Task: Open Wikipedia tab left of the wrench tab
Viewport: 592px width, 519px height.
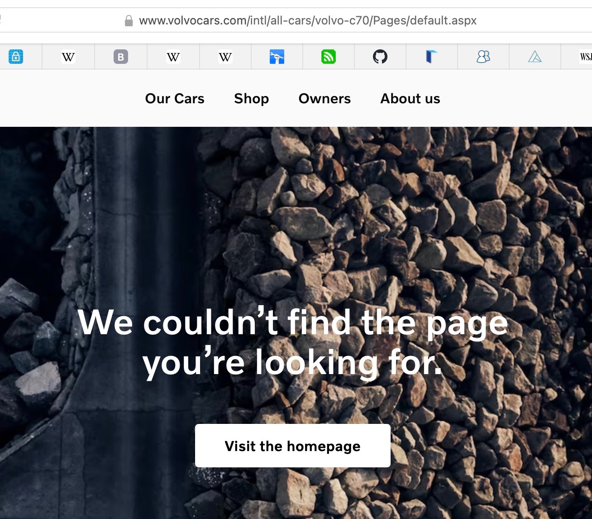Action: pyautogui.click(x=225, y=57)
